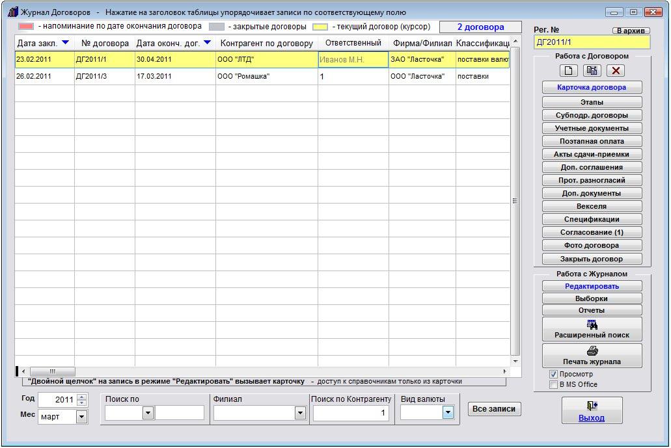Open Карточка договора button
671x448 pixels.
(x=592, y=88)
